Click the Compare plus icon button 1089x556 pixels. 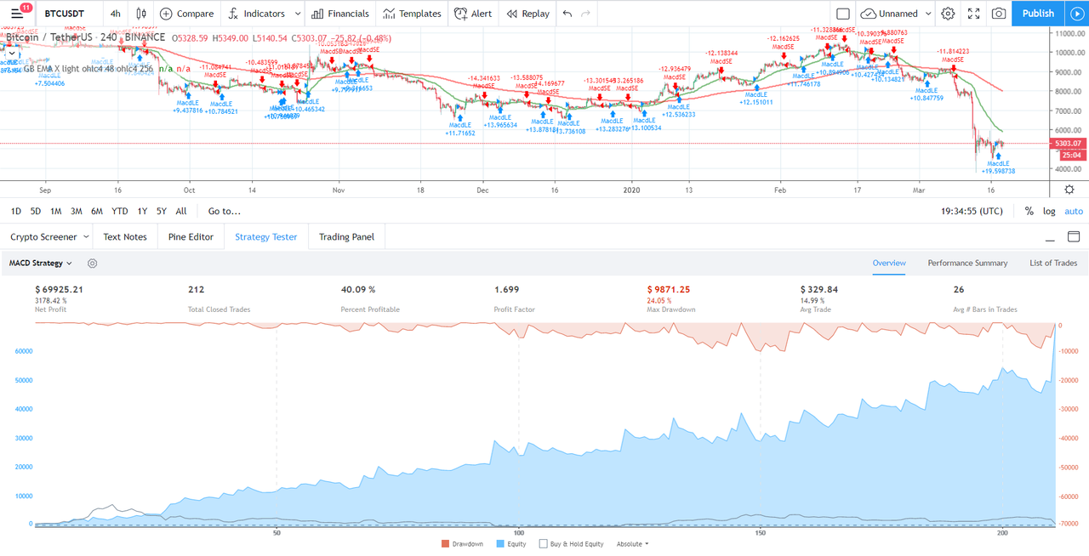point(186,14)
